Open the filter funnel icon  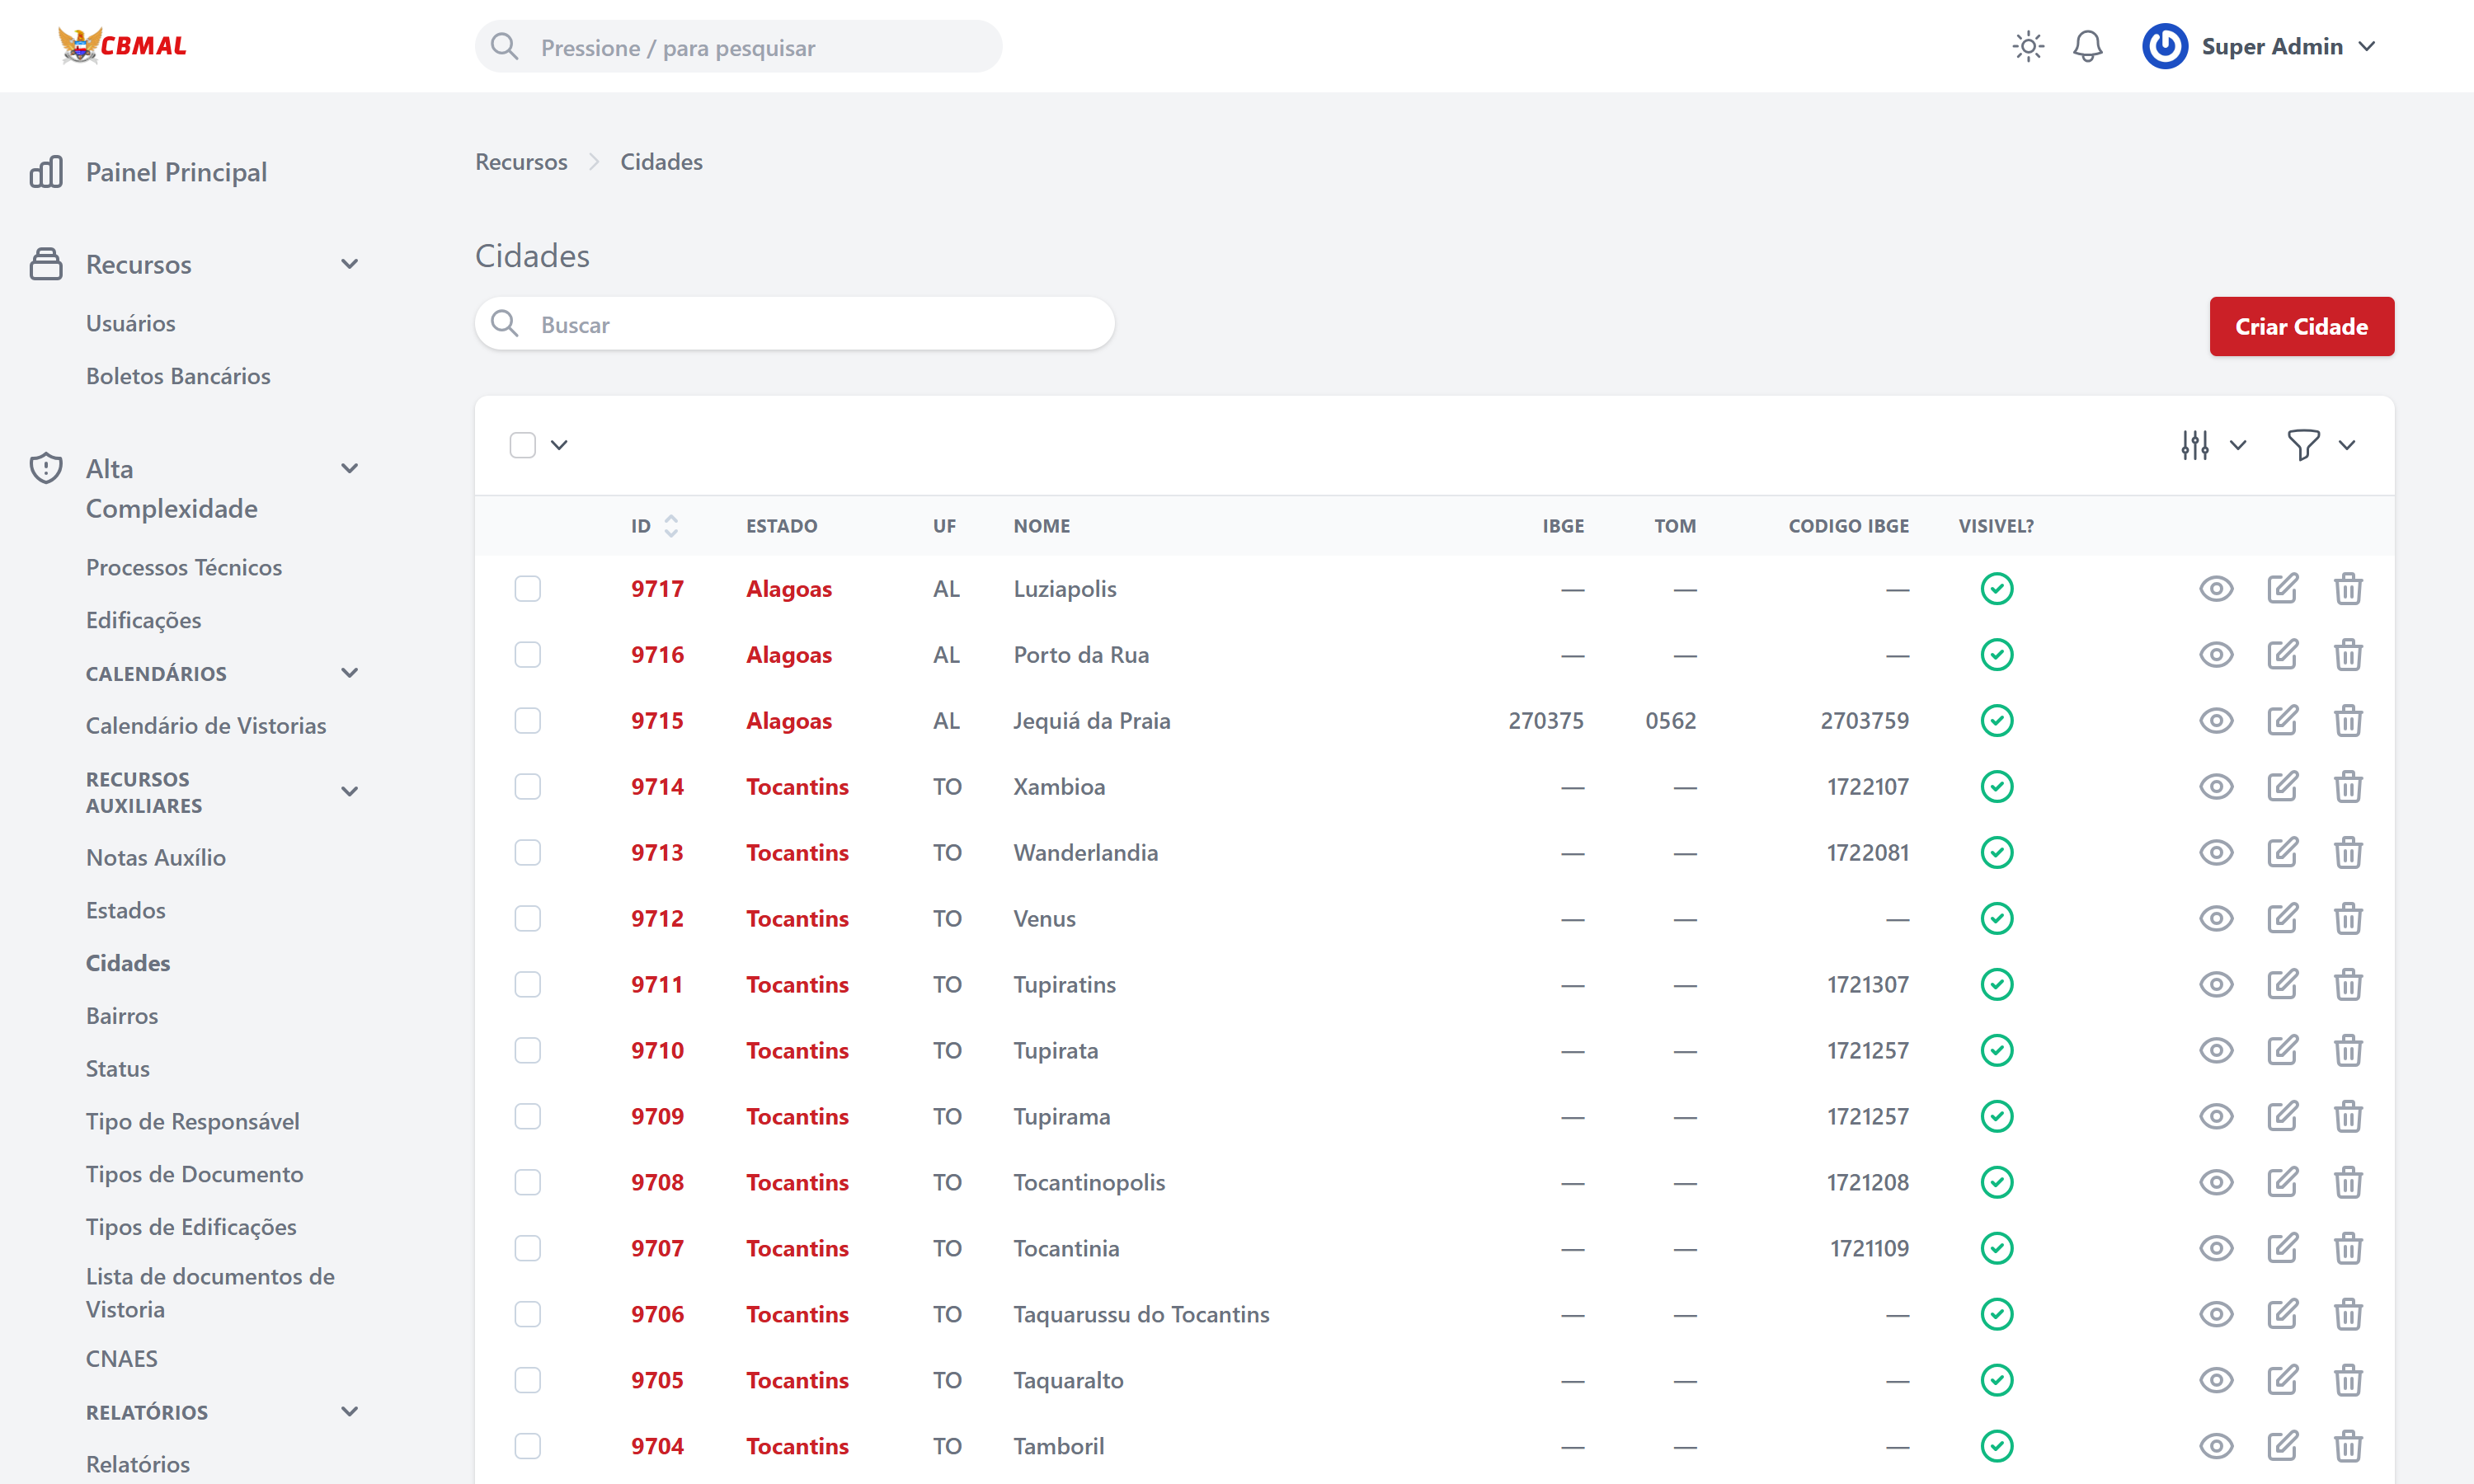tap(2303, 445)
